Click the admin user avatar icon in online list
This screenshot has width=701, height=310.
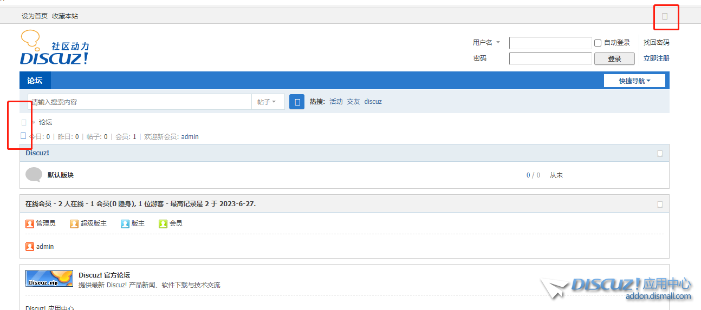(x=30, y=247)
